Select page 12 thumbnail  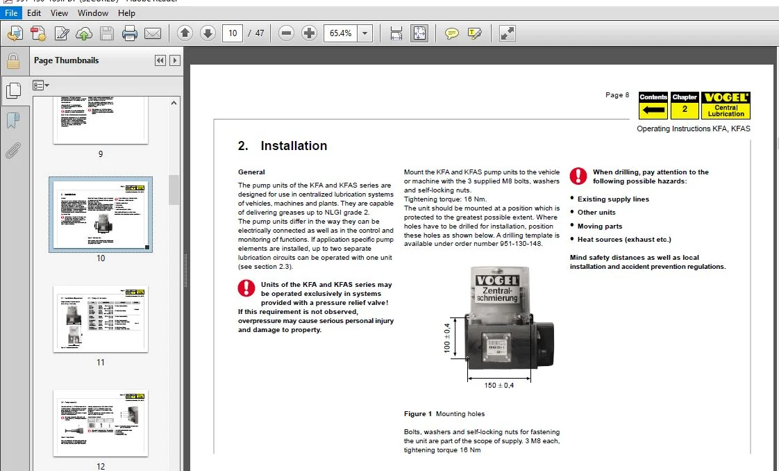(101, 423)
